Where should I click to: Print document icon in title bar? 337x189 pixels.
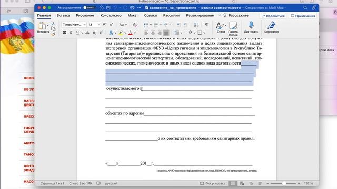(132, 8)
